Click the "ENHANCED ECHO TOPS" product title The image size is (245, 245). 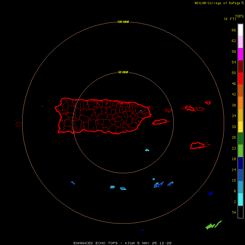click(x=96, y=243)
